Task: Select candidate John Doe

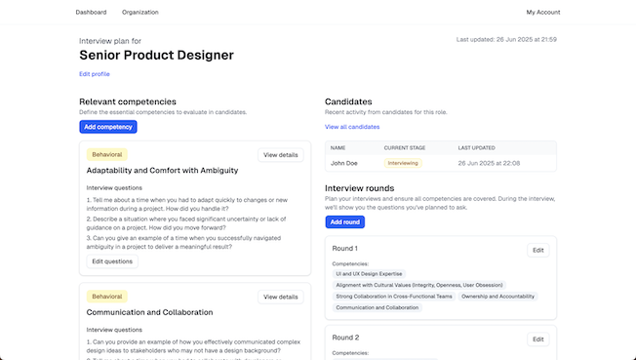Action: pyautogui.click(x=344, y=163)
